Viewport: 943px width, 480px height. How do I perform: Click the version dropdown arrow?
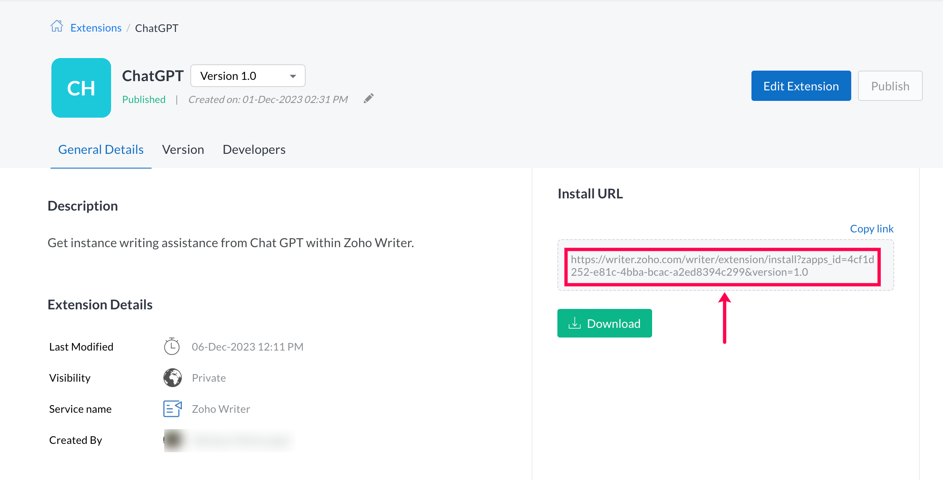pos(293,76)
